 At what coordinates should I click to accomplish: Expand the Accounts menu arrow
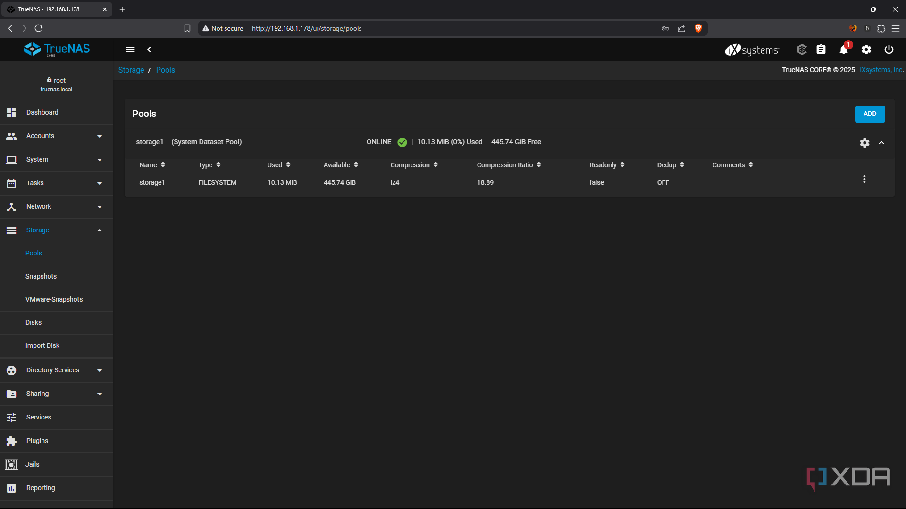(x=100, y=136)
